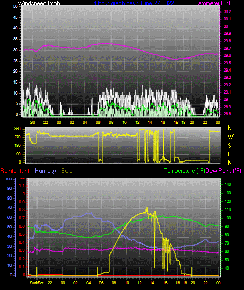
Task: Click the '45' windspeed axis value
Action: (x=15, y=18)
